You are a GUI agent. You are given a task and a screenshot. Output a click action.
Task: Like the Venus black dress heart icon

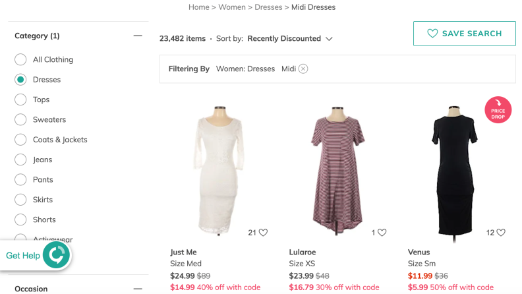click(501, 233)
